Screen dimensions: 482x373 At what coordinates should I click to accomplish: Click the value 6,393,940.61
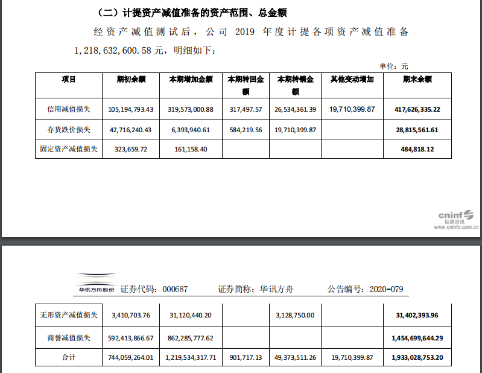191,130
